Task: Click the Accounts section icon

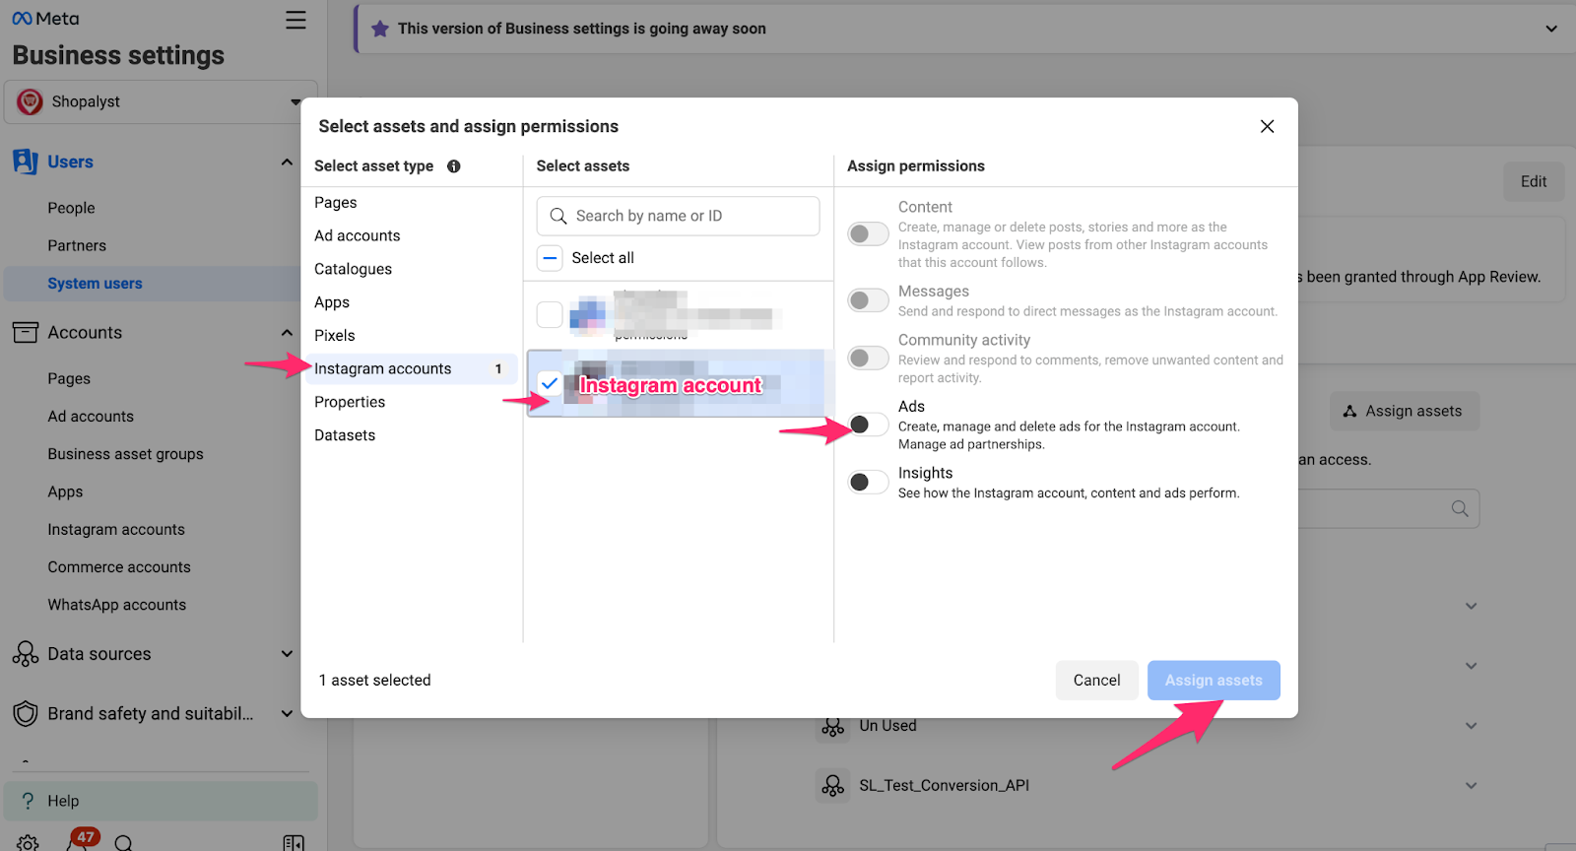Action: [26, 332]
